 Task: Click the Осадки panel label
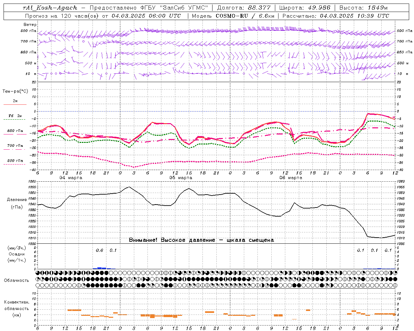pyautogui.click(x=16, y=254)
